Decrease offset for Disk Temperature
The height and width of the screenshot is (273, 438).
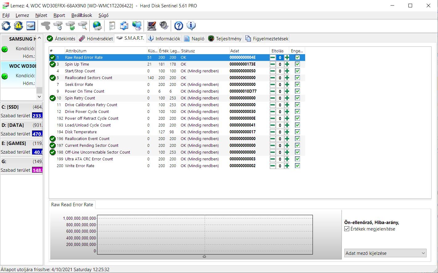click(x=273, y=132)
